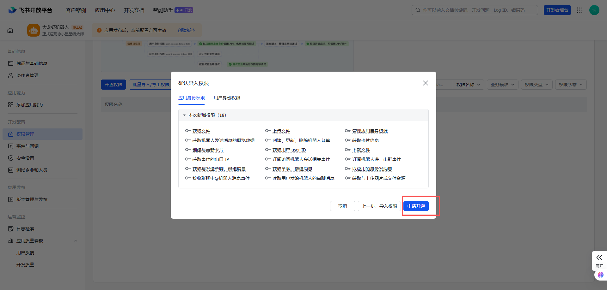Open the 权限名称 dropdown filter
This screenshot has height=290, width=607.
[x=468, y=85]
